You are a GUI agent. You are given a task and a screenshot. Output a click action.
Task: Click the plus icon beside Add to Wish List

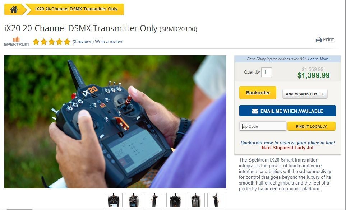tap(323, 94)
